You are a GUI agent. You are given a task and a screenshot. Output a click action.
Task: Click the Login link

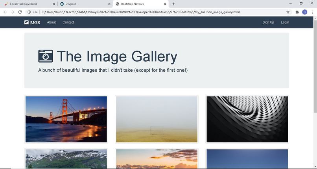285,22
